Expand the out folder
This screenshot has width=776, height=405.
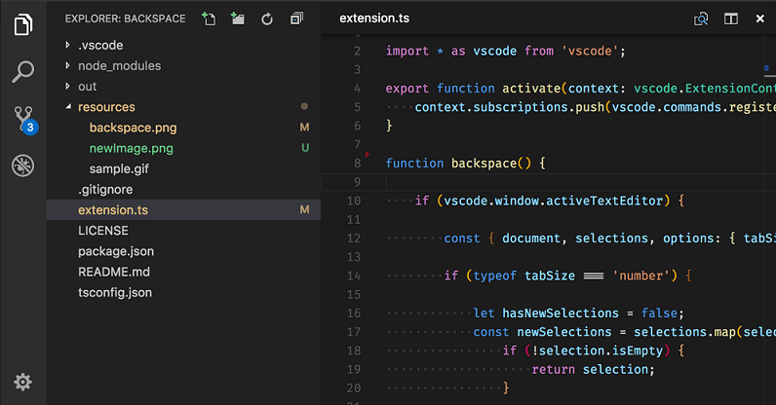point(88,87)
